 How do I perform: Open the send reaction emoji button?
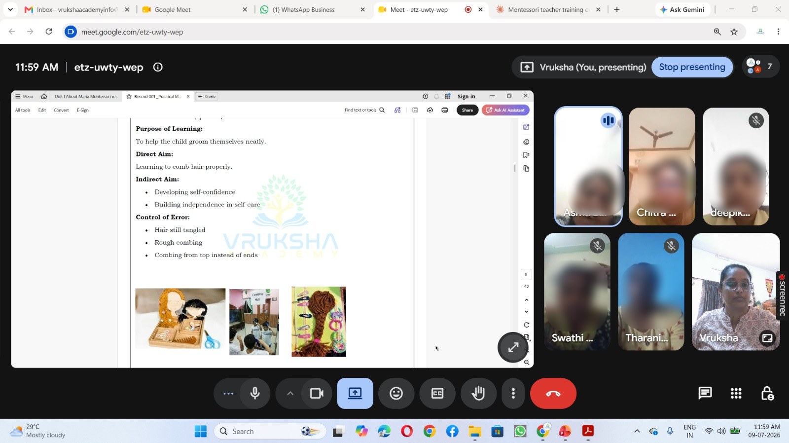click(396, 393)
